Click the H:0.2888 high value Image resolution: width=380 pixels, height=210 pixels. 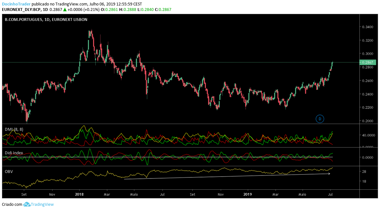pyautogui.click(x=128, y=10)
